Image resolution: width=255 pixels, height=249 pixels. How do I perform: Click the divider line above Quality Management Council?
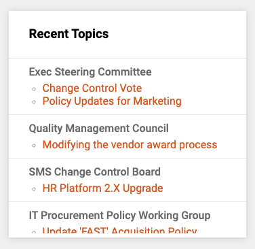[127, 115]
